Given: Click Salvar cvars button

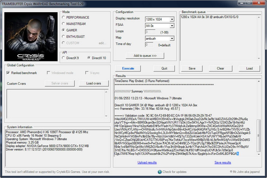Looking at the screenshot, I should click(x=60, y=83).
